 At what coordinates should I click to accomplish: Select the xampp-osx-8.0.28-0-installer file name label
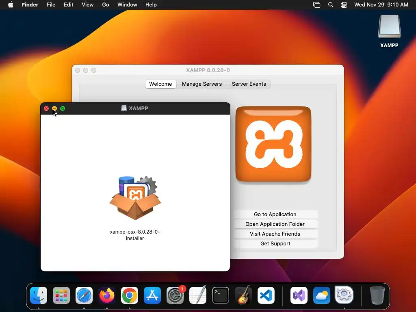[x=135, y=235]
